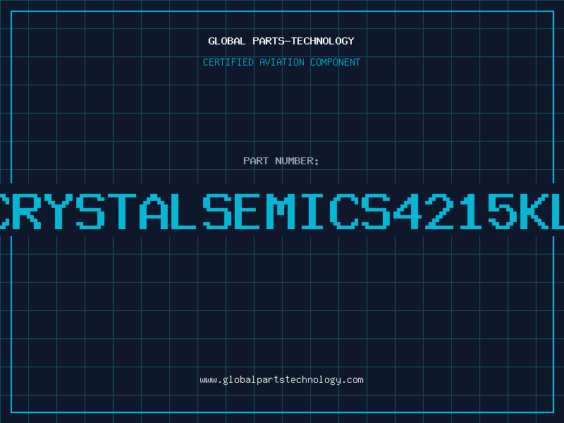Click the letter M in large part number
Screen dimensions: 564x423
(x=280, y=211)
